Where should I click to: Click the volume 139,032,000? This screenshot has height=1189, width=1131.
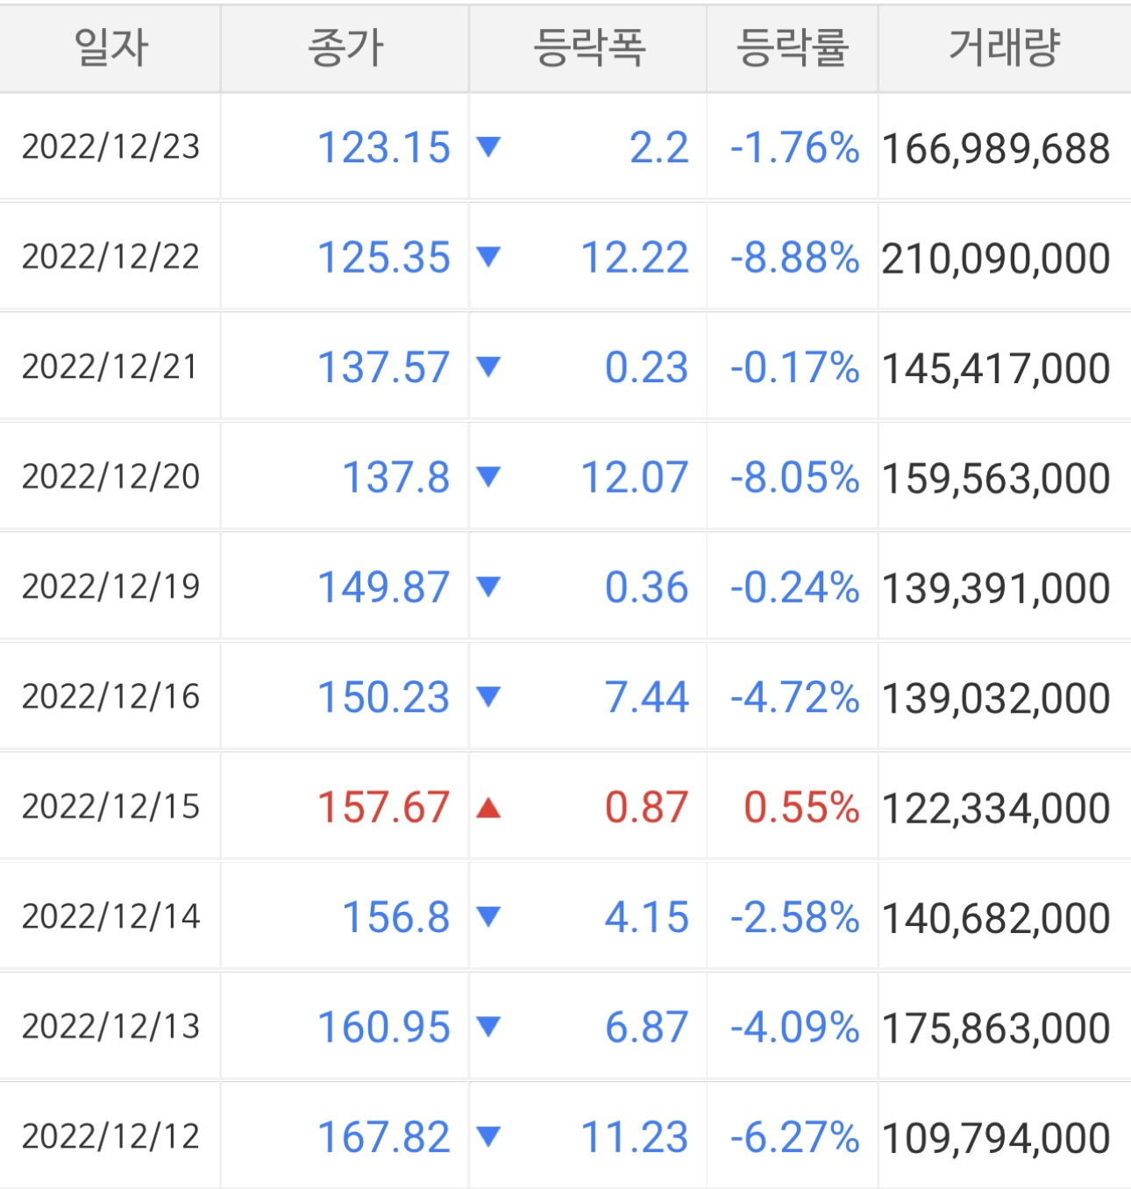point(996,700)
